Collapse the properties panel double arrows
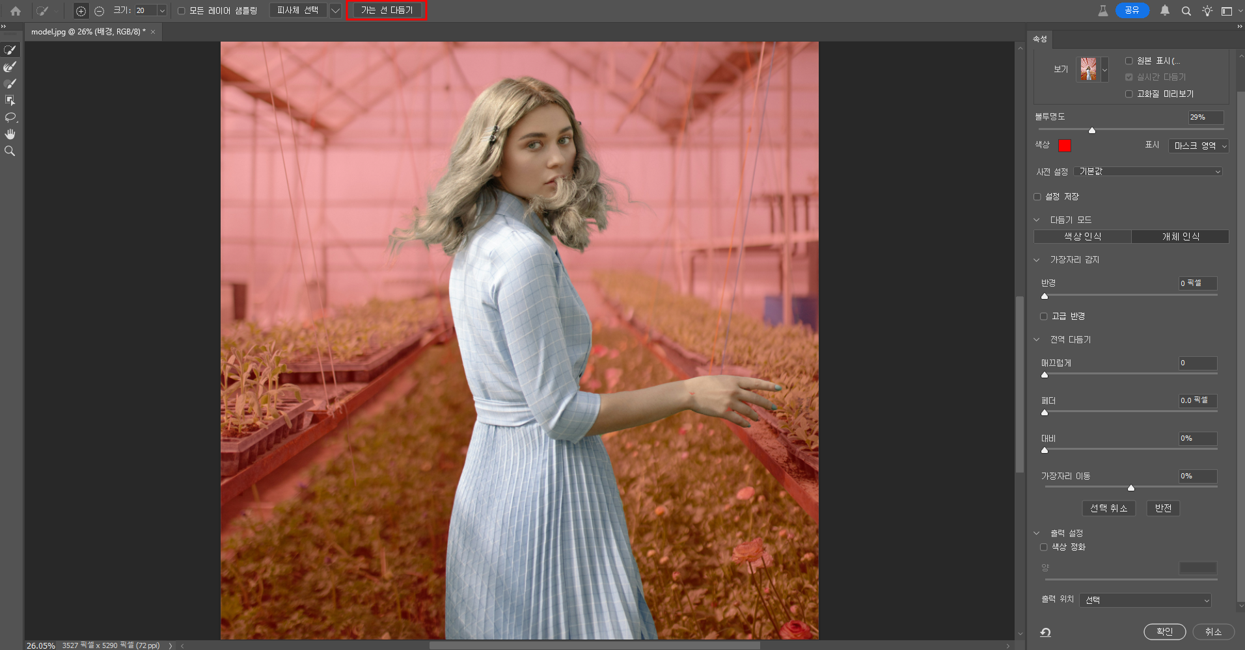1245x650 pixels. (1240, 26)
